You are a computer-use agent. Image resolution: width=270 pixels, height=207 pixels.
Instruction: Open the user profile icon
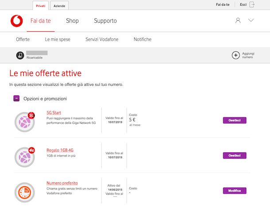238,20
